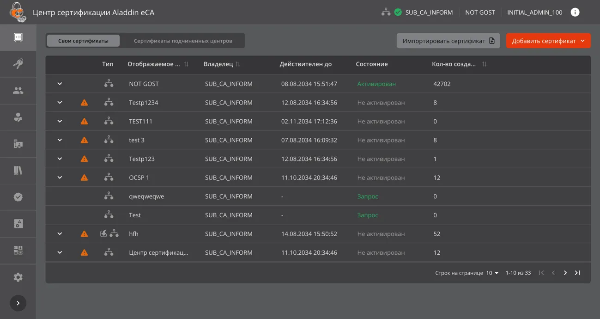Click the count value 42702
The height and width of the screenshot is (319, 600).
pos(442,84)
